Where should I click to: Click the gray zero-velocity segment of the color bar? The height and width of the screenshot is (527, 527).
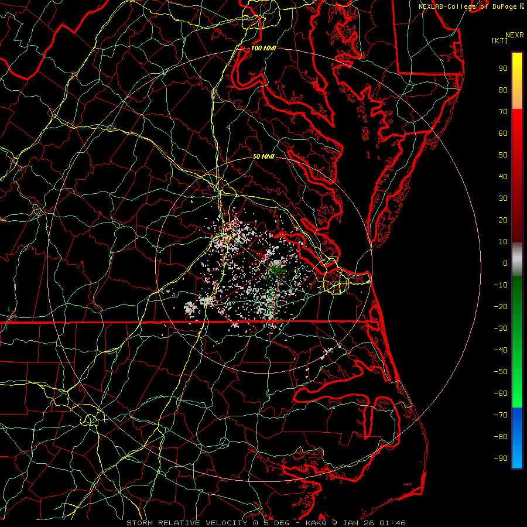pyautogui.click(x=517, y=259)
